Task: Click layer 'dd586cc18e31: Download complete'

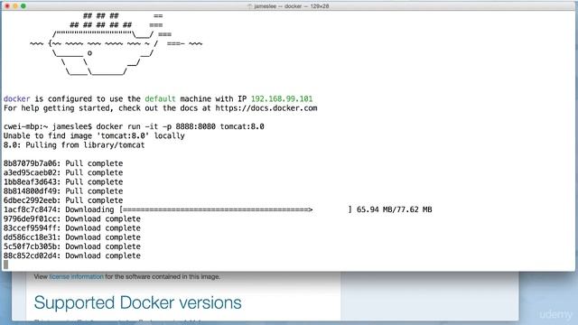Action: tap(72, 237)
